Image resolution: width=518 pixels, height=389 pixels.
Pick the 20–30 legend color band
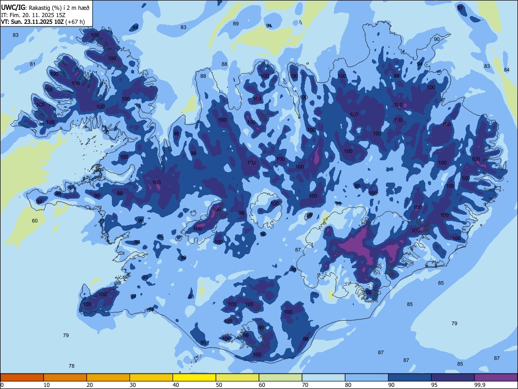coord(108,378)
